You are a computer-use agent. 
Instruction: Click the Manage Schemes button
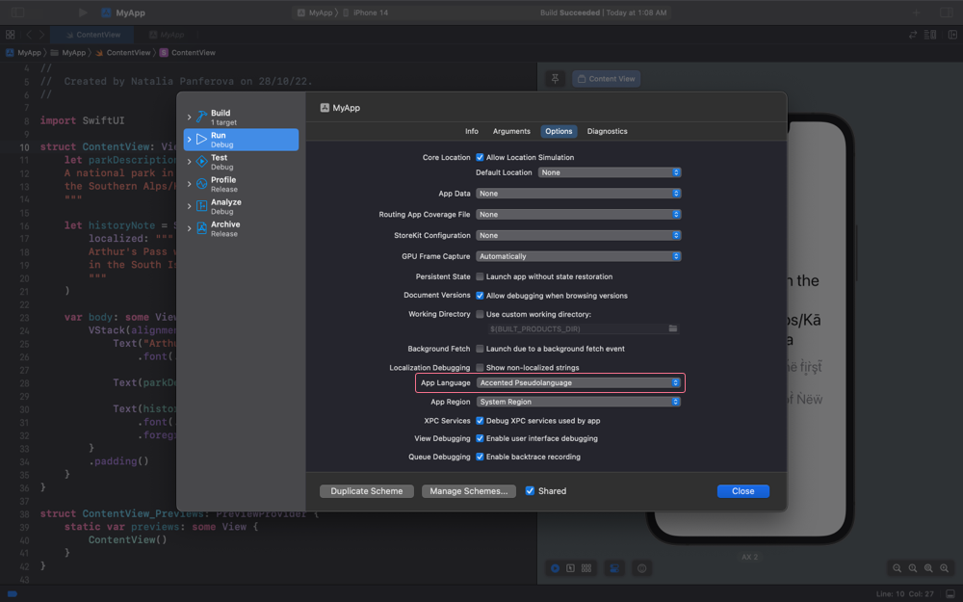(x=469, y=491)
